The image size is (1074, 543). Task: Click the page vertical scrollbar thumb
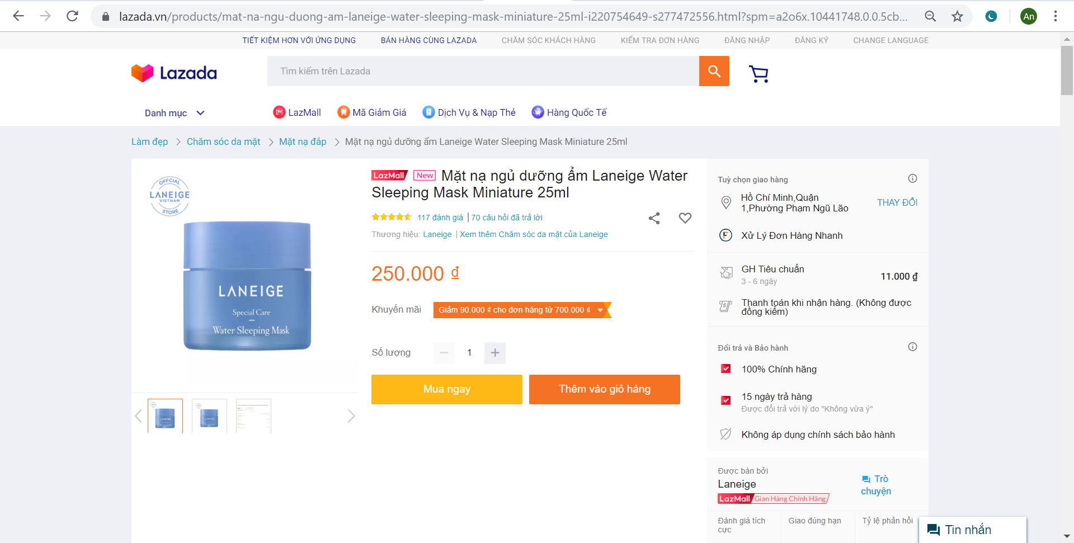1067,70
